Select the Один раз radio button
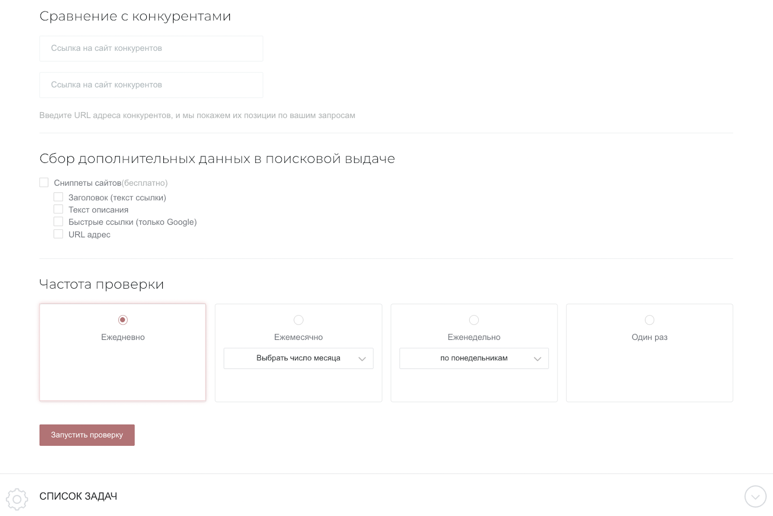 coord(650,320)
